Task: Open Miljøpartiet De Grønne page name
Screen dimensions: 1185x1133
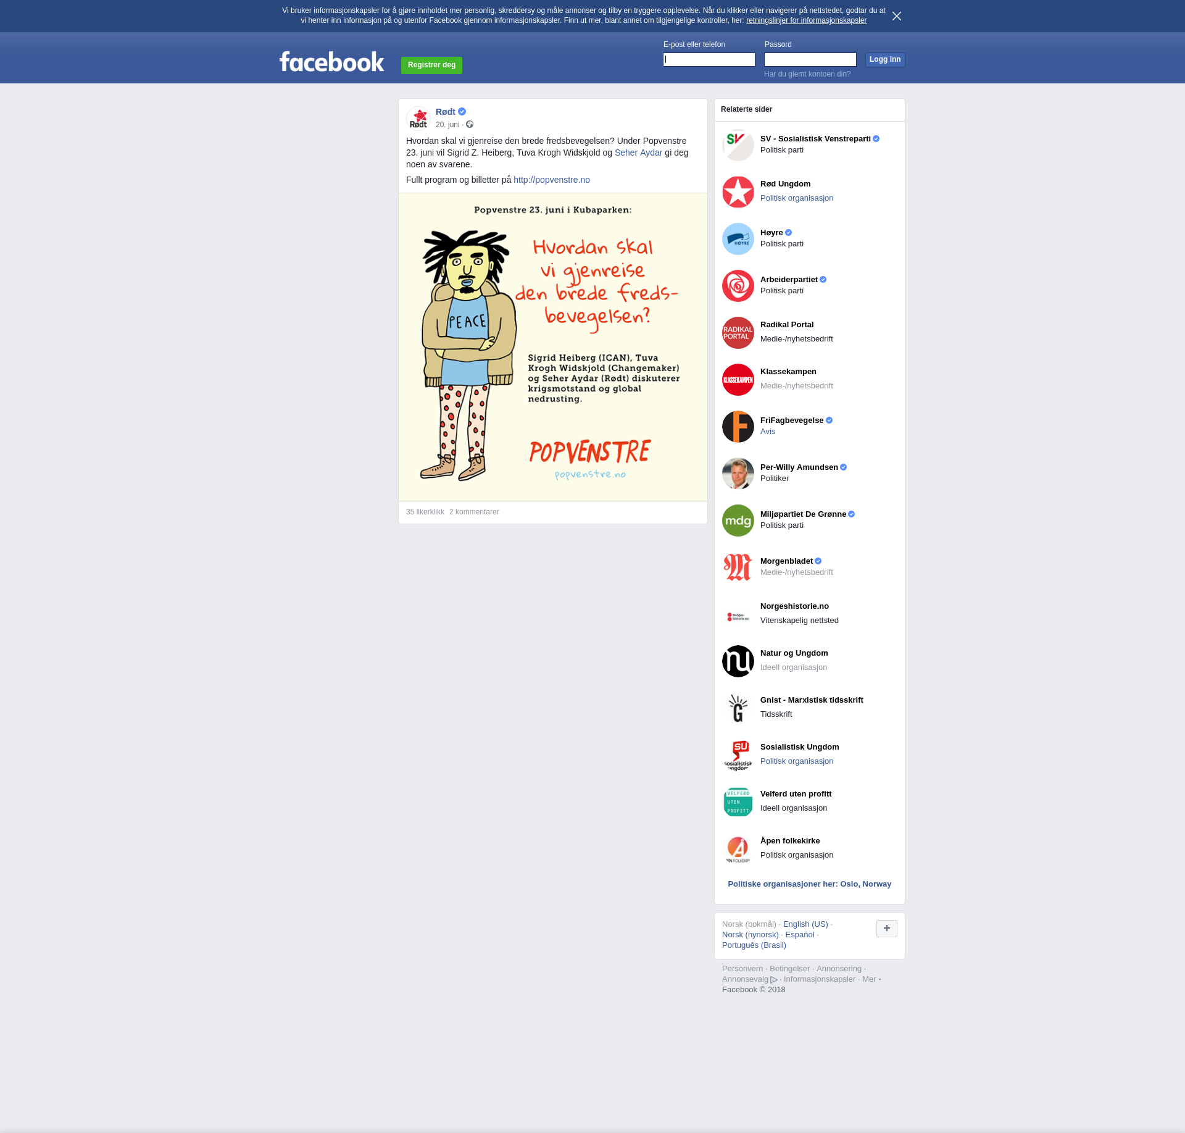Action: click(x=803, y=514)
